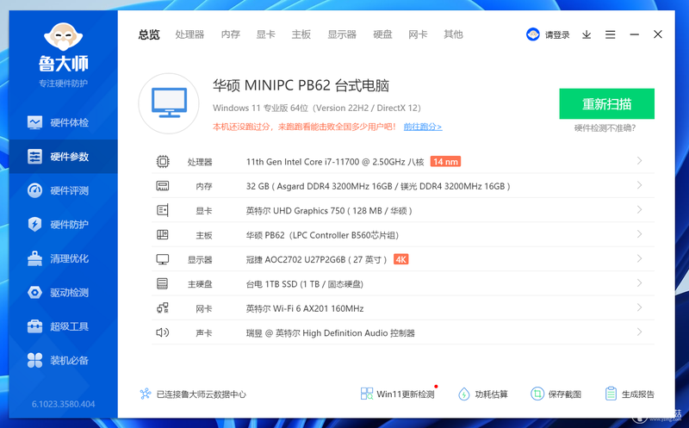
Task: Expand the 声卡 row chevron
Action: [639, 332]
